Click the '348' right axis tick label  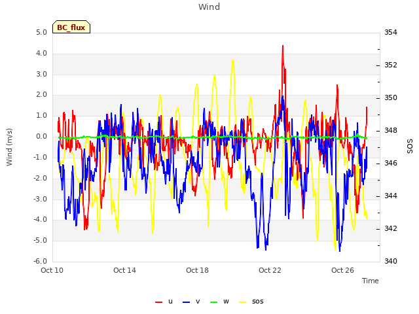391,131
